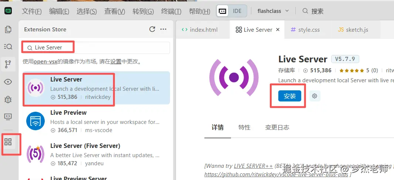Select the Live Server editor tab
The image size is (394, 180).
tap(257, 30)
